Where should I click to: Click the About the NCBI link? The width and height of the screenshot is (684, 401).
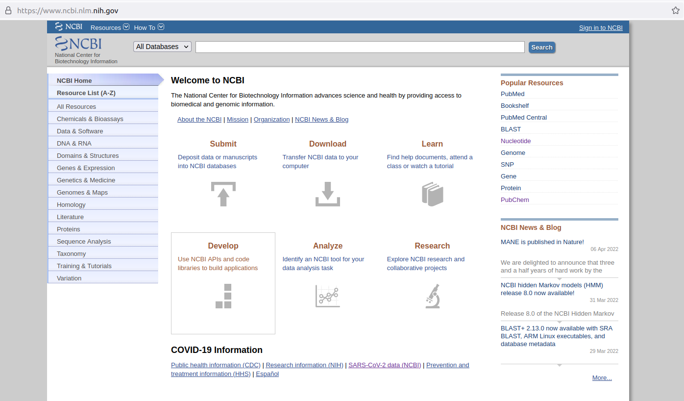199,119
